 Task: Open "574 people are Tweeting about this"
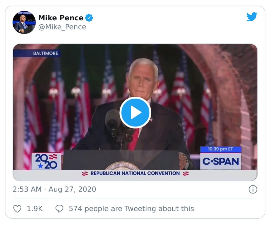click(x=131, y=209)
